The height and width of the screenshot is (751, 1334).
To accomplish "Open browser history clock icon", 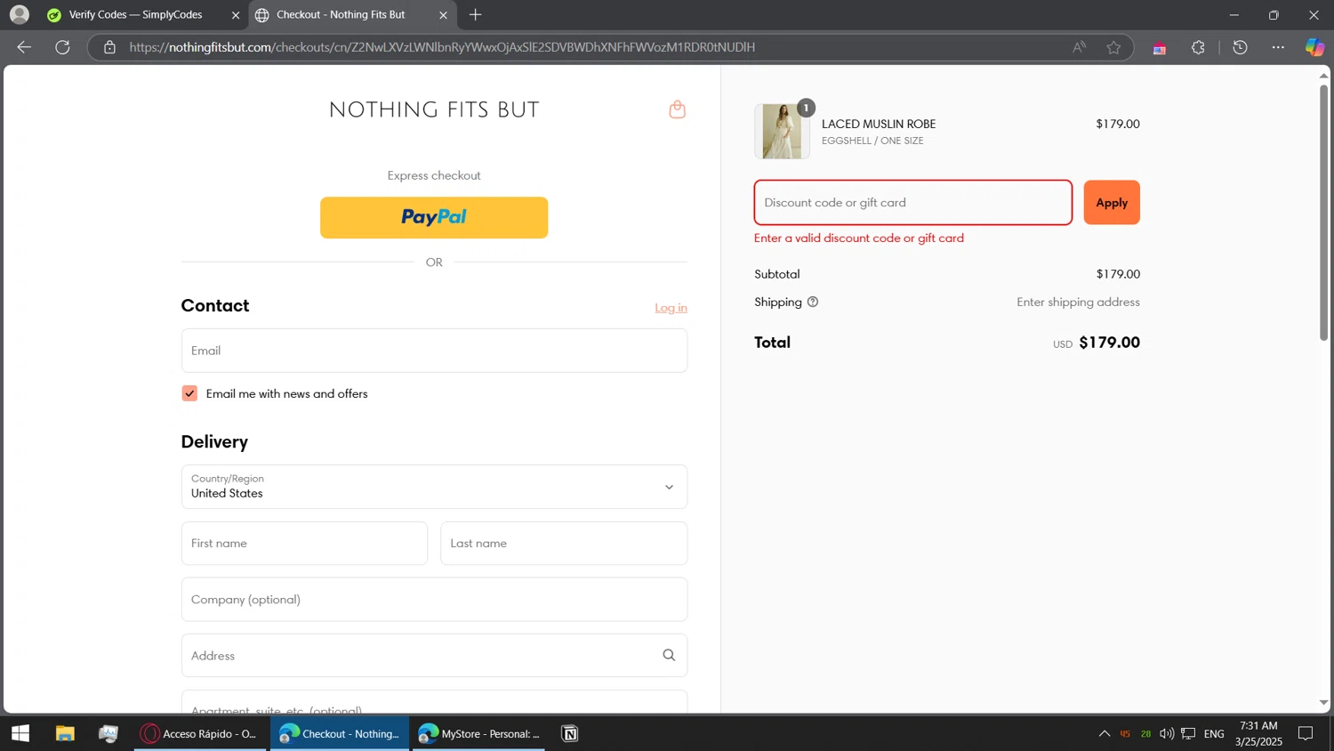I will pyautogui.click(x=1240, y=47).
